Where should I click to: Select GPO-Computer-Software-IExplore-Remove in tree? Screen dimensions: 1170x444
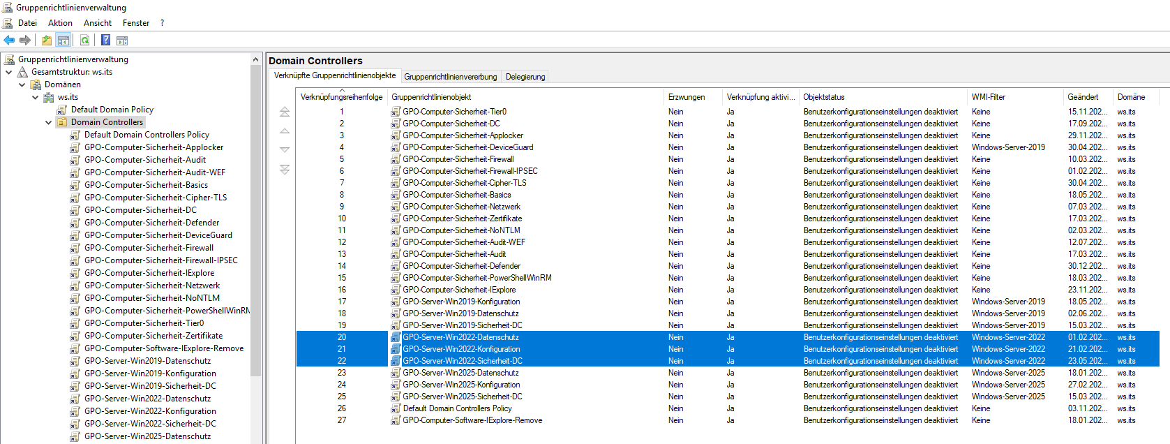tap(164, 348)
